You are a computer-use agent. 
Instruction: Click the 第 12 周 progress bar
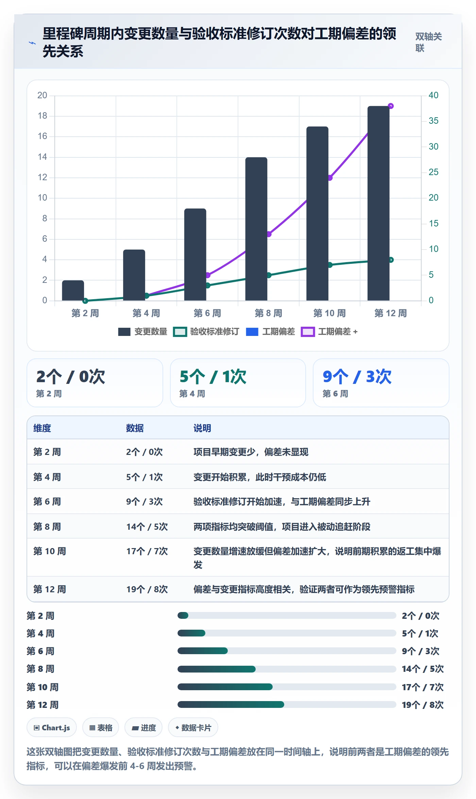tap(287, 704)
